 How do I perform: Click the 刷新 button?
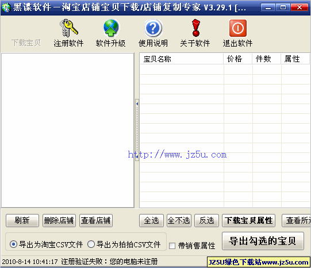click(22, 220)
